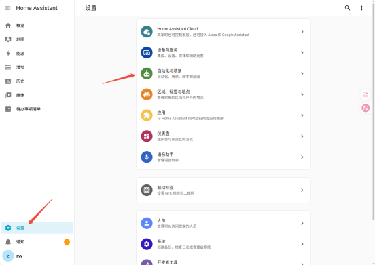Open the zyy user profile
Image resolution: width=375 pixels, height=265 pixels.
point(37,256)
